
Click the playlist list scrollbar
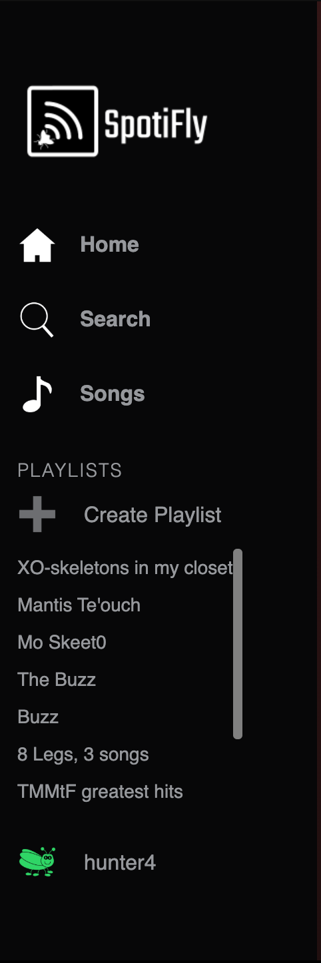point(238,644)
